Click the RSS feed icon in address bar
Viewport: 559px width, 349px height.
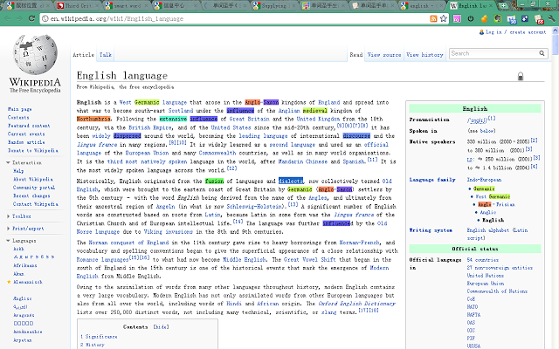point(433,18)
